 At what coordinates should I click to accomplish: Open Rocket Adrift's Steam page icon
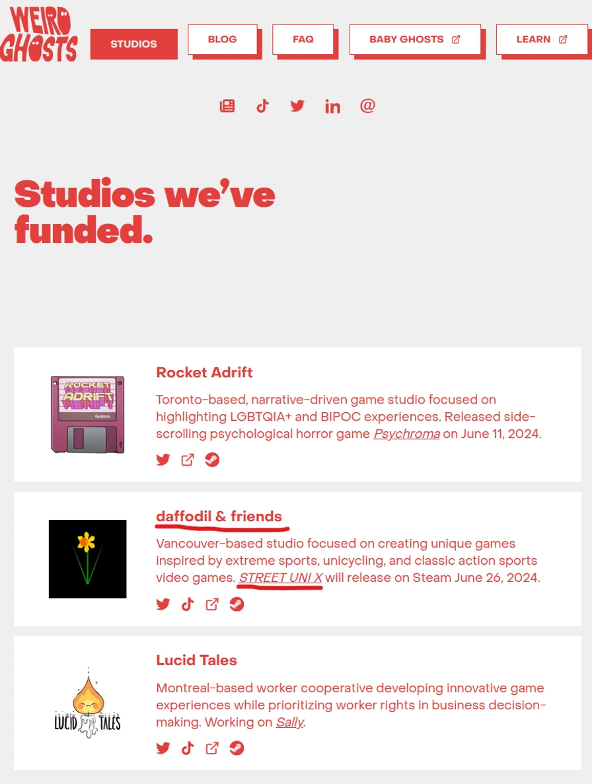tap(212, 460)
